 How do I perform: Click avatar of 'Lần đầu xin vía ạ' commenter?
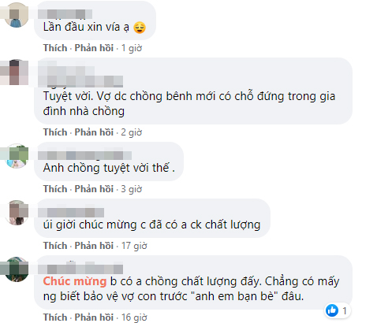click(x=17, y=15)
